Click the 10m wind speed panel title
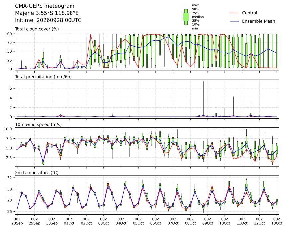286x229 pixels. (38, 125)
